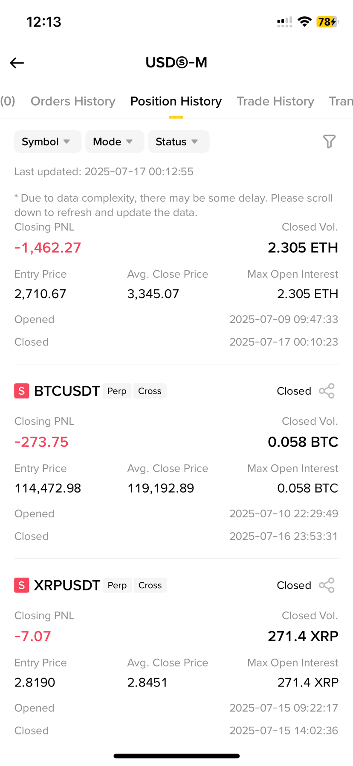Tap the Cross tag on BTCUSDT
Screen dimensions: 353x766
tap(150, 391)
